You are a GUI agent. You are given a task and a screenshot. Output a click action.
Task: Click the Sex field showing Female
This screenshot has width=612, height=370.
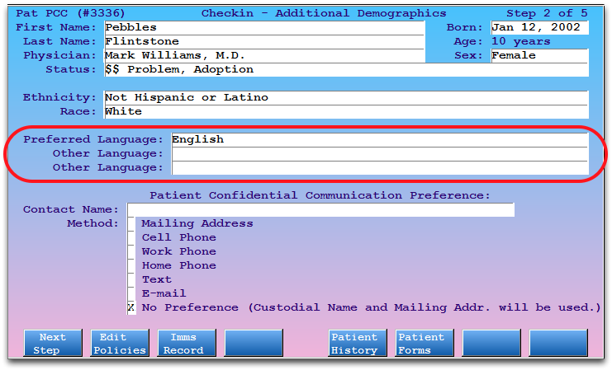[540, 56]
